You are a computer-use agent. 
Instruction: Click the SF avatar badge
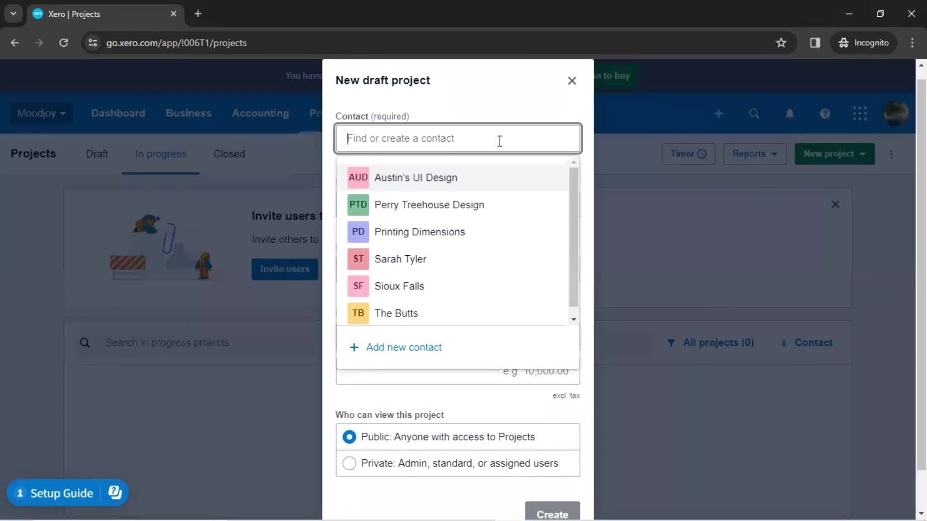pos(358,286)
